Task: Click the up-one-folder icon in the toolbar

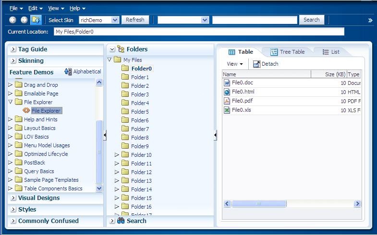Action: tap(36, 20)
